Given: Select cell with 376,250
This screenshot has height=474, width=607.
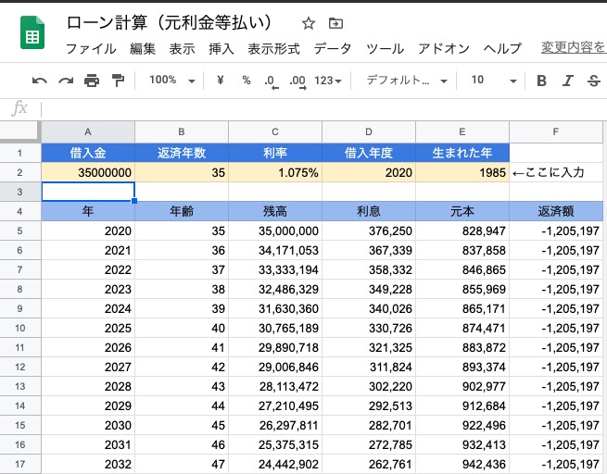Looking at the screenshot, I should tap(369, 231).
